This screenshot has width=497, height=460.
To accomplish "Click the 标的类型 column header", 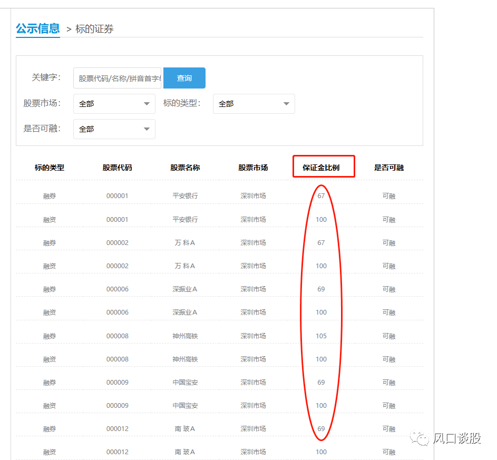I will click(50, 167).
